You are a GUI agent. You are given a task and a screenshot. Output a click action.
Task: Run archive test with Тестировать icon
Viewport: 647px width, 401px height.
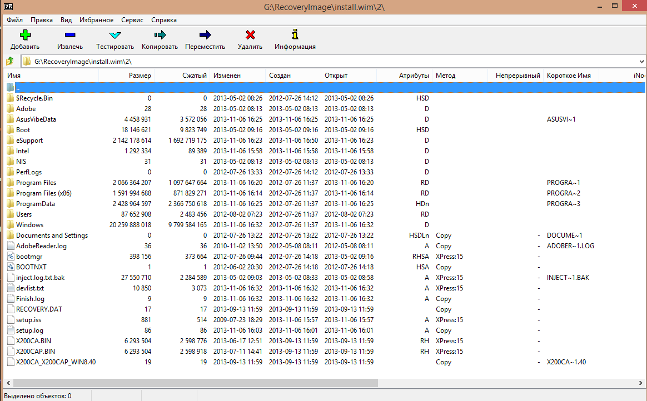click(115, 34)
